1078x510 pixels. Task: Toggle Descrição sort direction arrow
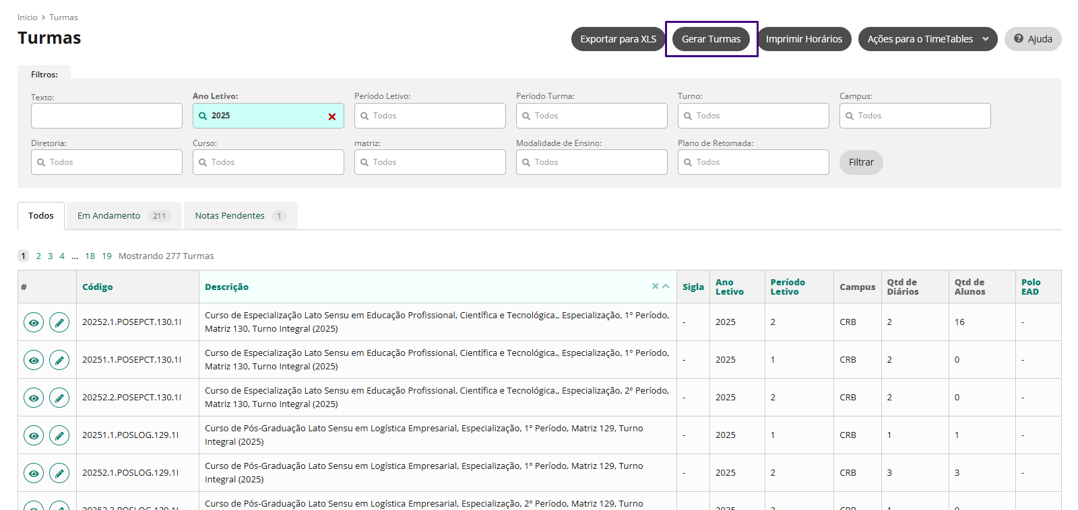pyautogui.click(x=666, y=286)
